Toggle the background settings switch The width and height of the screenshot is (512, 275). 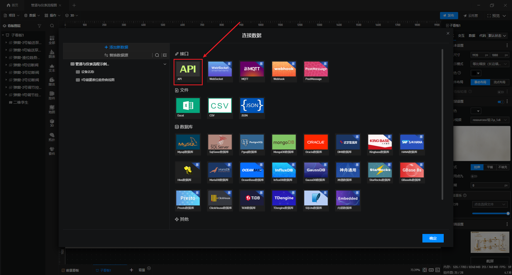[501, 102]
